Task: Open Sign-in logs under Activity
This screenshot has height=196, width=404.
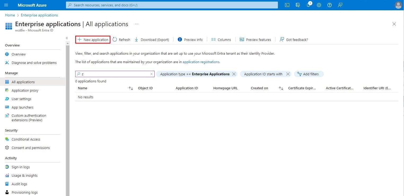Action: tap(21, 167)
